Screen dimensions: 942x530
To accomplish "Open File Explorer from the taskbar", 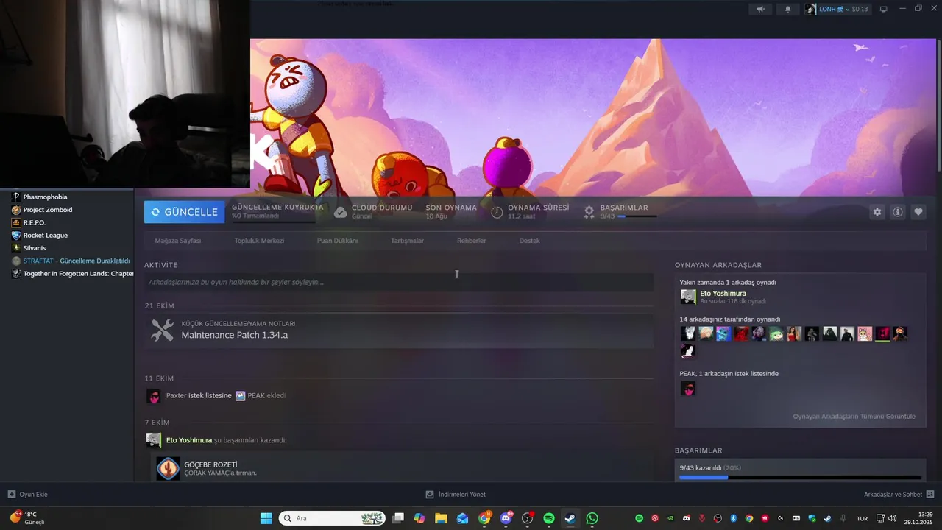I will point(441,518).
